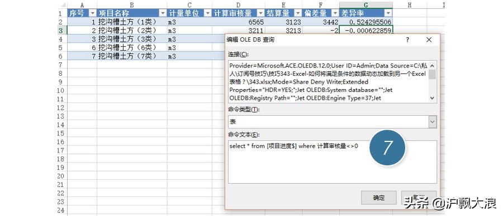Viewport: 503px width, 216px height.
Task: Select row 24 header
Action: click(62, 210)
